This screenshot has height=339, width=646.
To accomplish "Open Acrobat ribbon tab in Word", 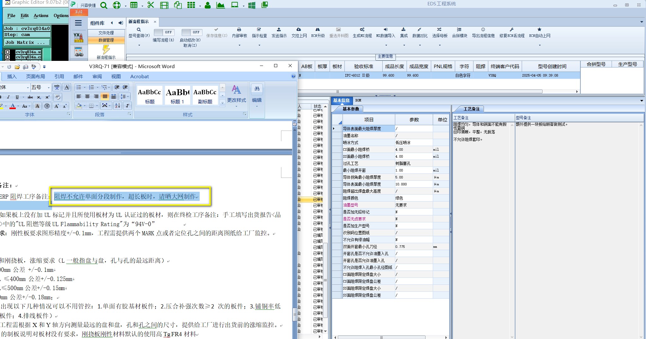I will (x=139, y=76).
